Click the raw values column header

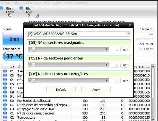[142, 67]
